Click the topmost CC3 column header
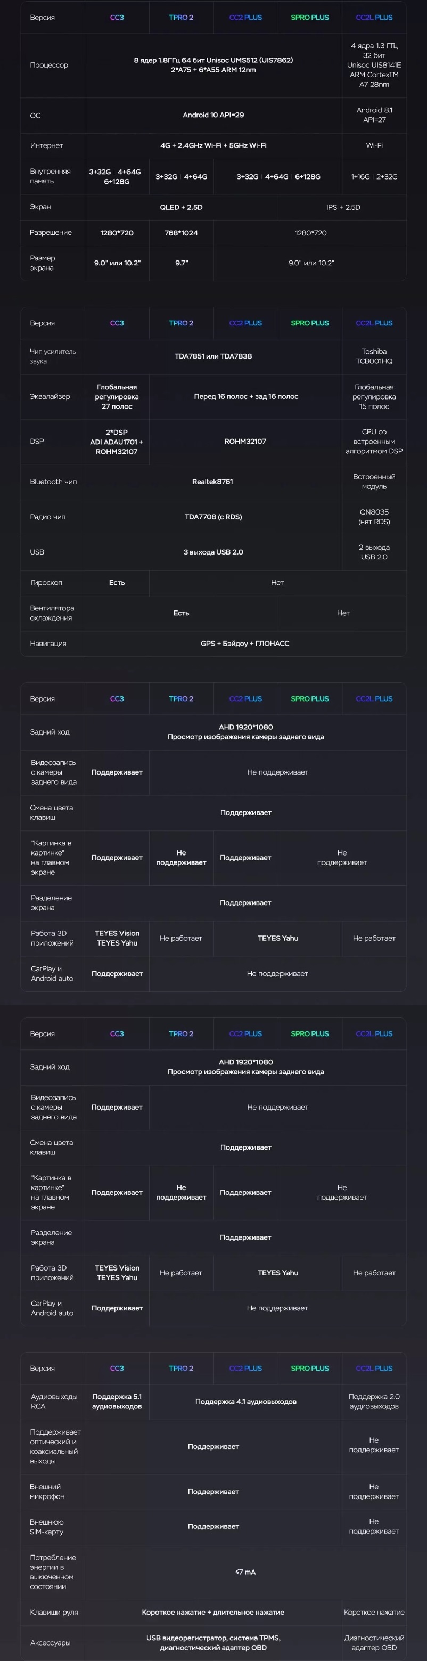This screenshot has height=1661, width=427. pyautogui.click(x=117, y=18)
